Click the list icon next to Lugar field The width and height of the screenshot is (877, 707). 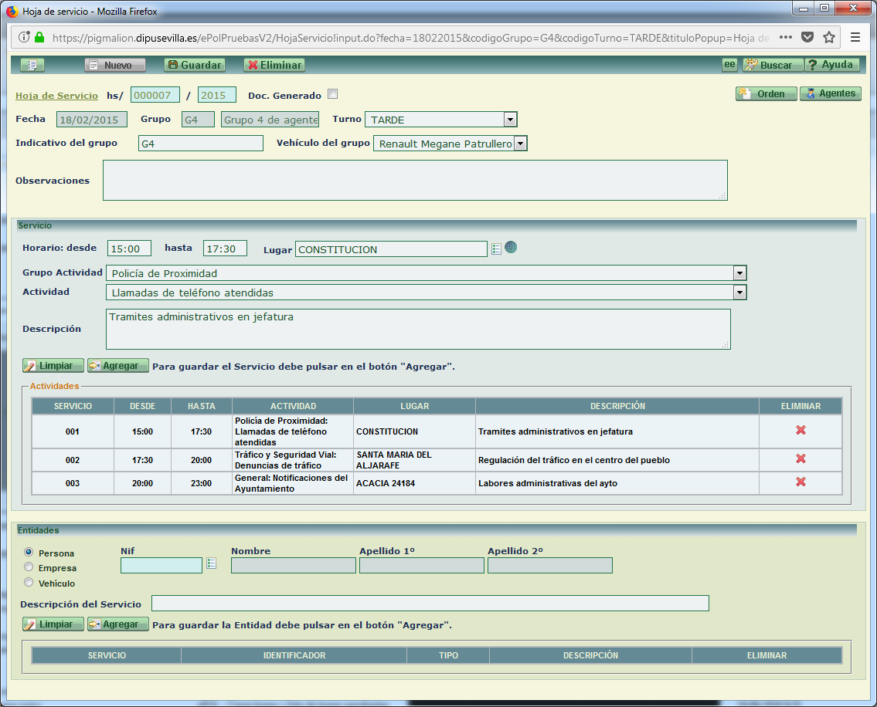(x=496, y=249)
